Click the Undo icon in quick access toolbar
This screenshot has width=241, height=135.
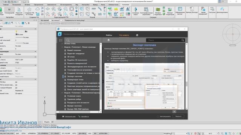click(x=15, y=2)
